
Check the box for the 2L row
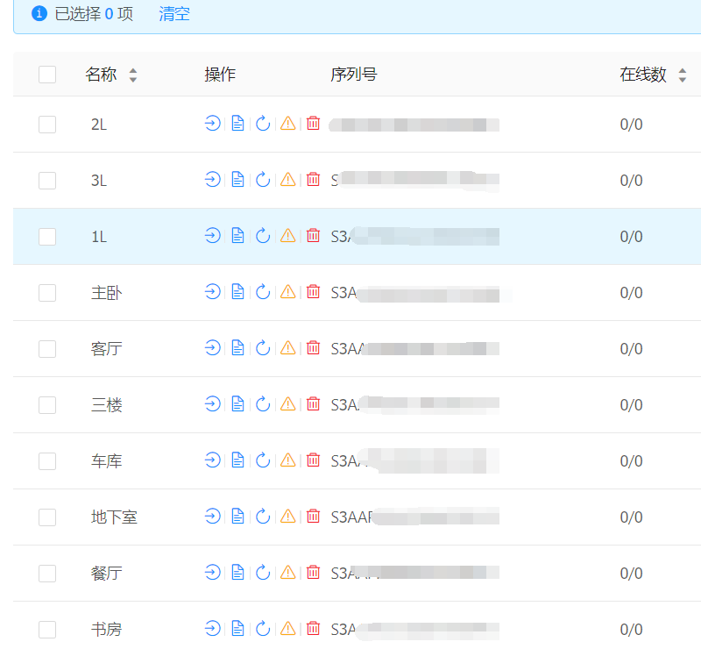(47, 125)
